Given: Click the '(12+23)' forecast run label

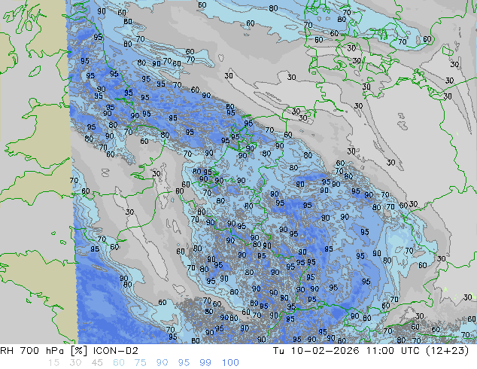Looking at the screenshot, I should [447, 351].
